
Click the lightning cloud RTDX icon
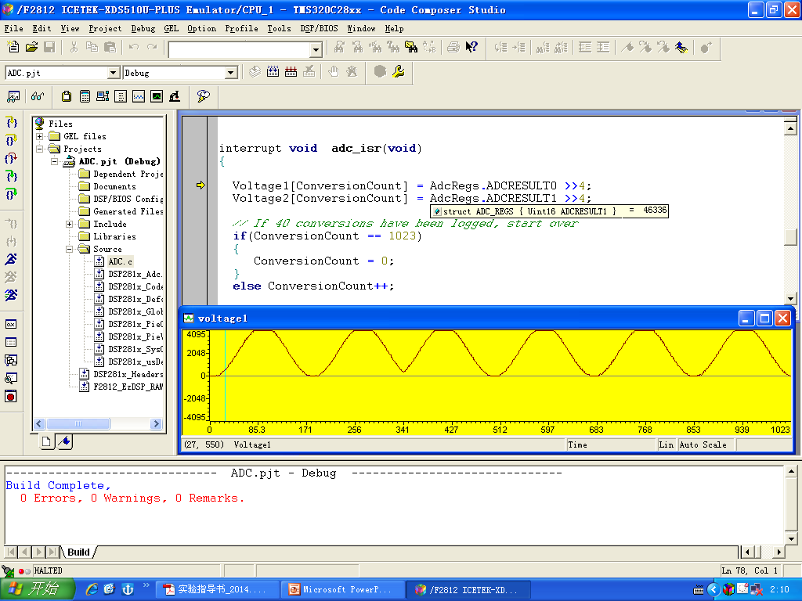(x=203, y=96)
